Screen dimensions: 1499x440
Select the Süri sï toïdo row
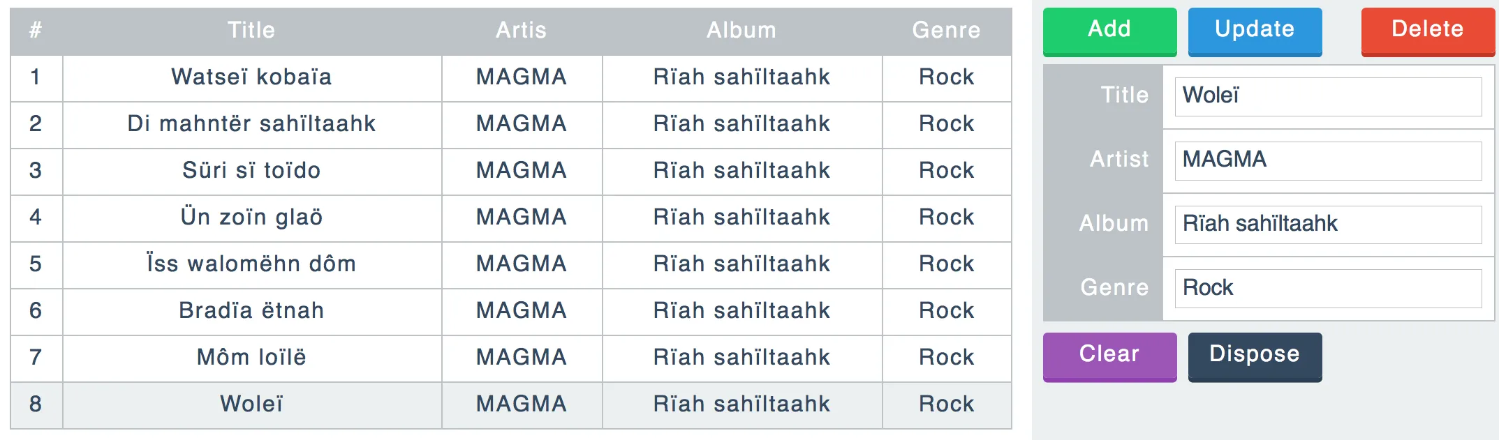click(x=251, y=171)
